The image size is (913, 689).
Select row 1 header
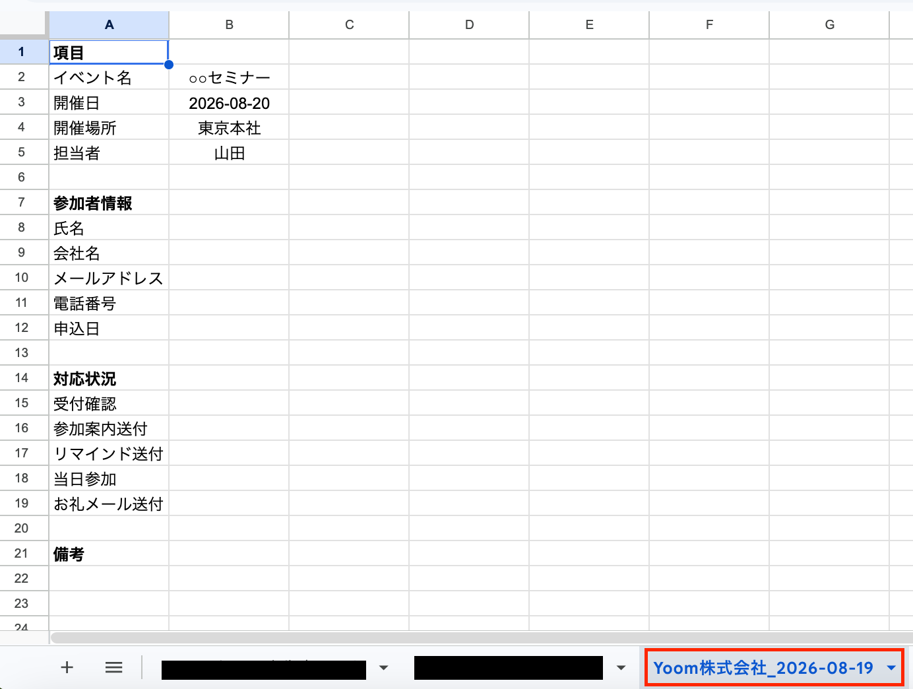[24, 51]
